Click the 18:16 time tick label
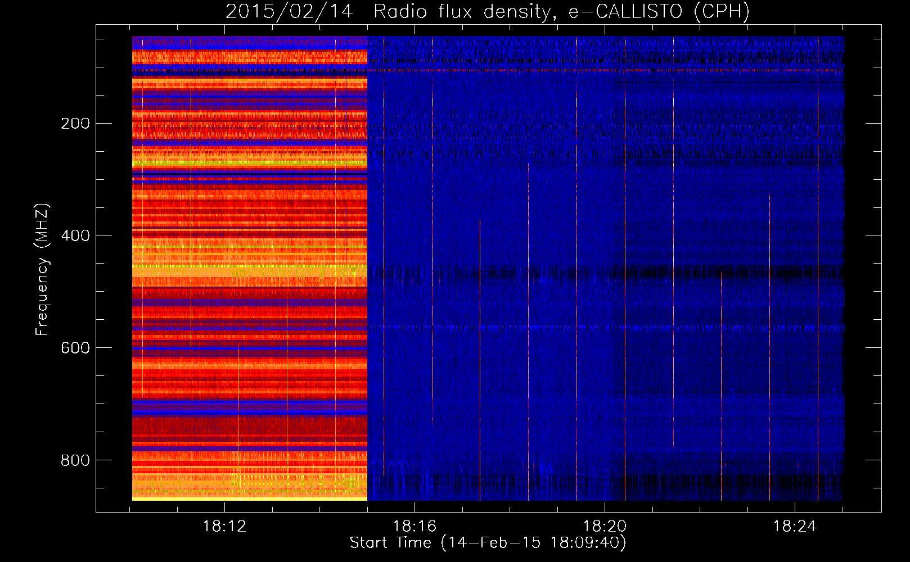The width and height of the screenshot is (910, 562). click(415, 527)
